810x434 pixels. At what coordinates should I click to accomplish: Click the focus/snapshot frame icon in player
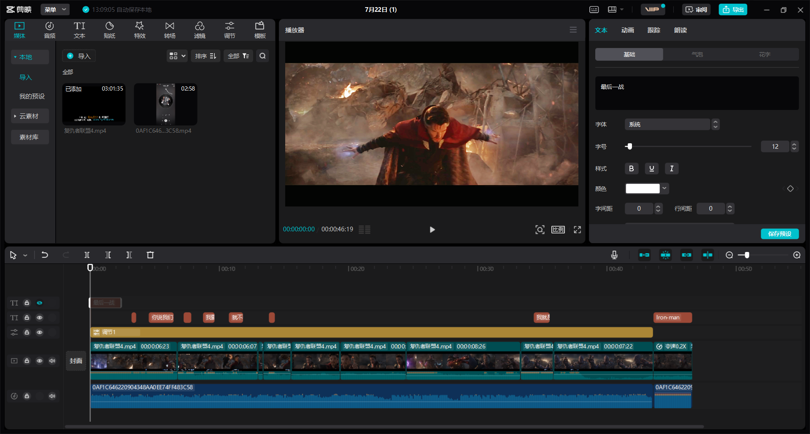coord(540,230)
